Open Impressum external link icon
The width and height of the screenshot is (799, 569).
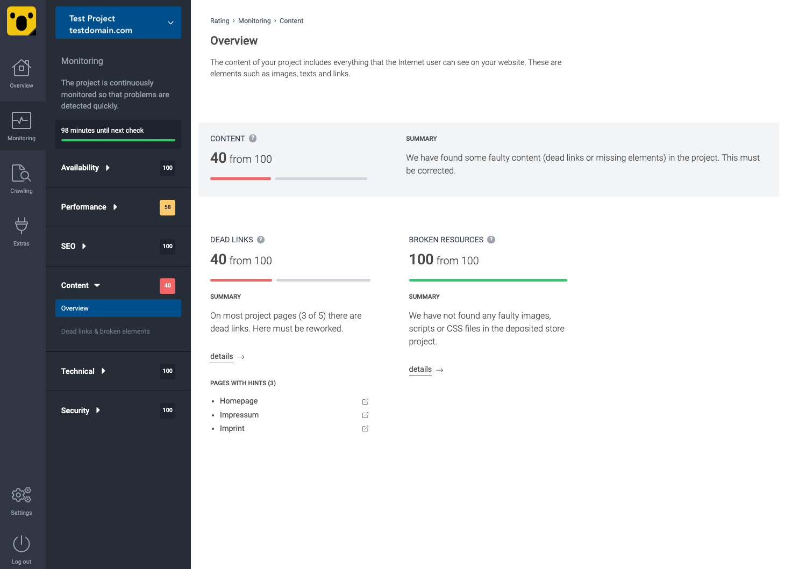(x=365, y=415)
